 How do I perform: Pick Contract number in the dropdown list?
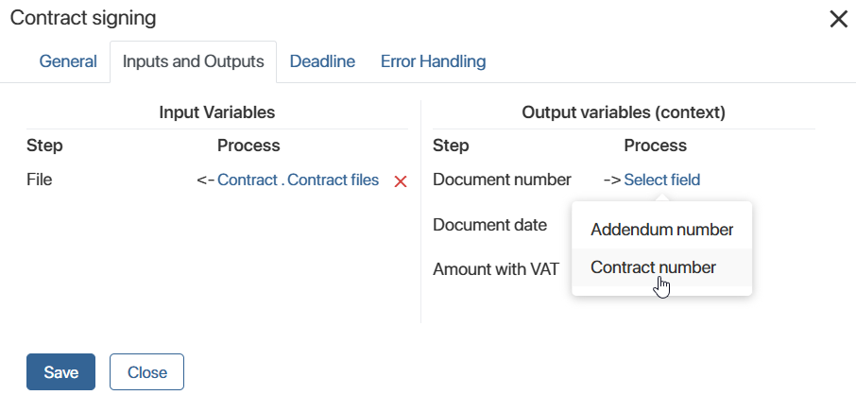pyautogui.click(x=661, y=267)
